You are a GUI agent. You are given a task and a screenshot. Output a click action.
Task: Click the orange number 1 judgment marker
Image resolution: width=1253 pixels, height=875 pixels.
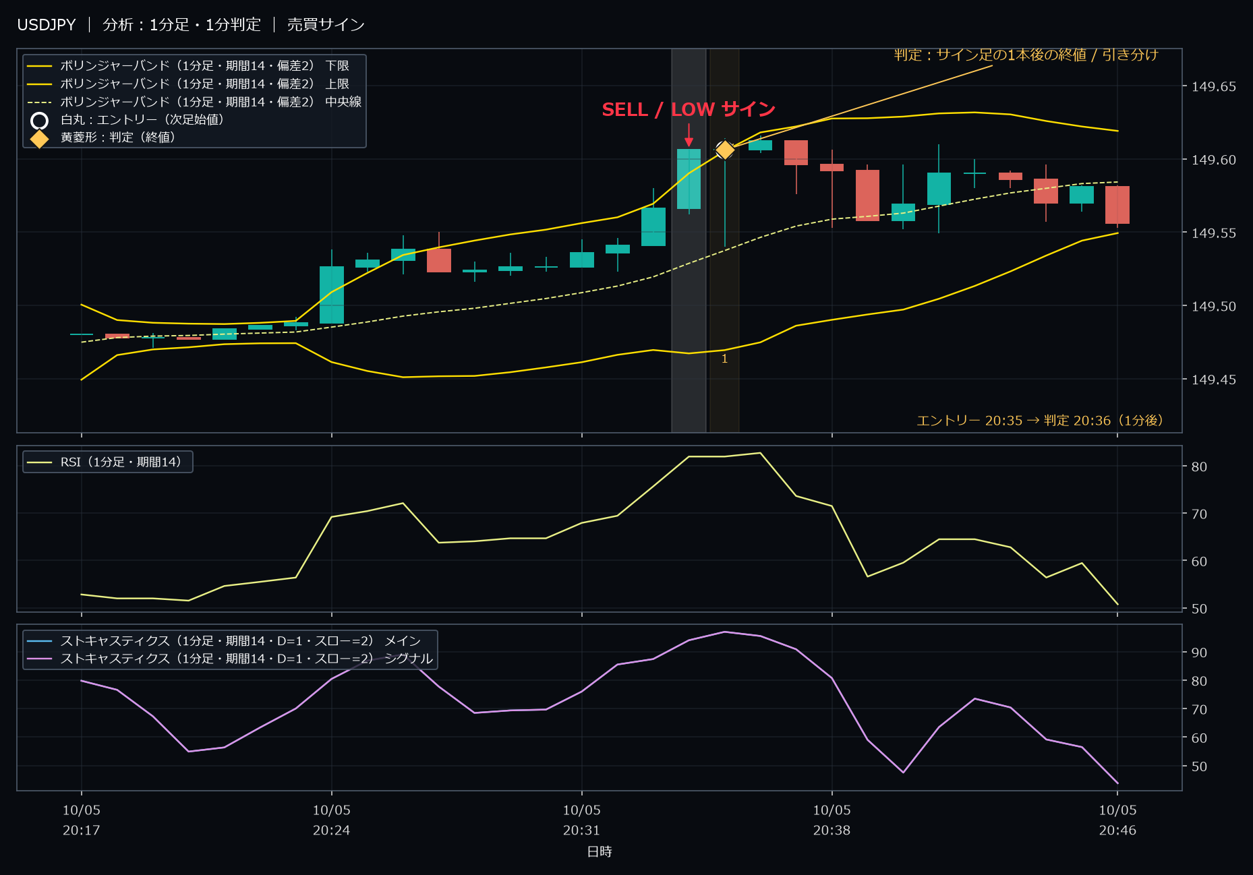(x=724, y=359)
